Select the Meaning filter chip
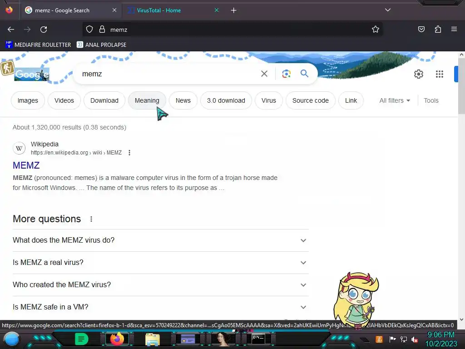 (x=147, y=100)
